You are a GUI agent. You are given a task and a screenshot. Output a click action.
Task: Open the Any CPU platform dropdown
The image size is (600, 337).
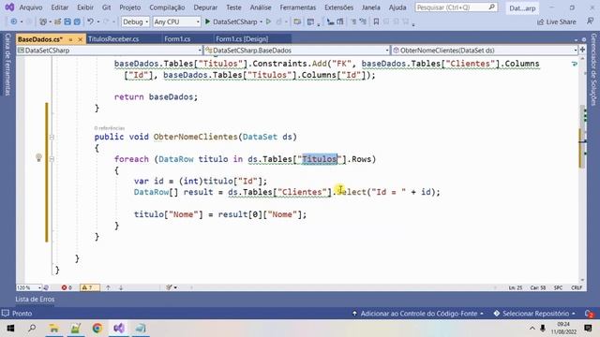(x=176, y=22)
